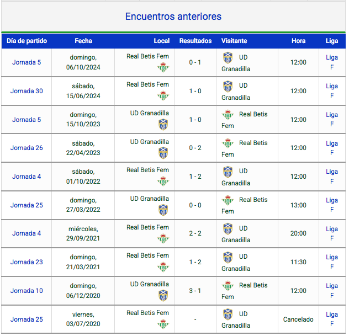Open the Jornada 30 link
The height and width of the screenshot is (336, 349).
(27, 92)
